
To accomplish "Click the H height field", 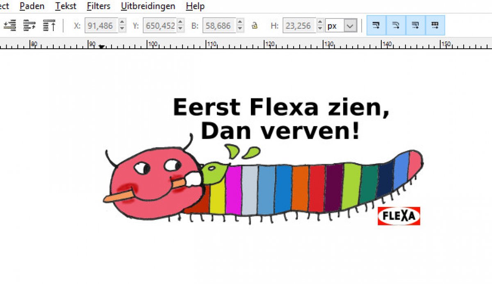I will (299, 26).
